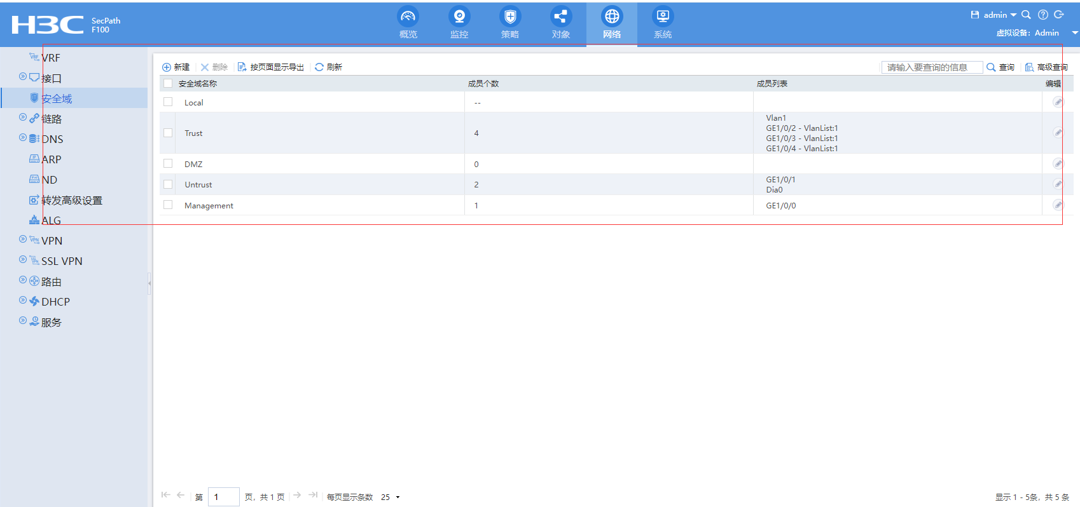Edit the Management security zone

coord(1058,205)
